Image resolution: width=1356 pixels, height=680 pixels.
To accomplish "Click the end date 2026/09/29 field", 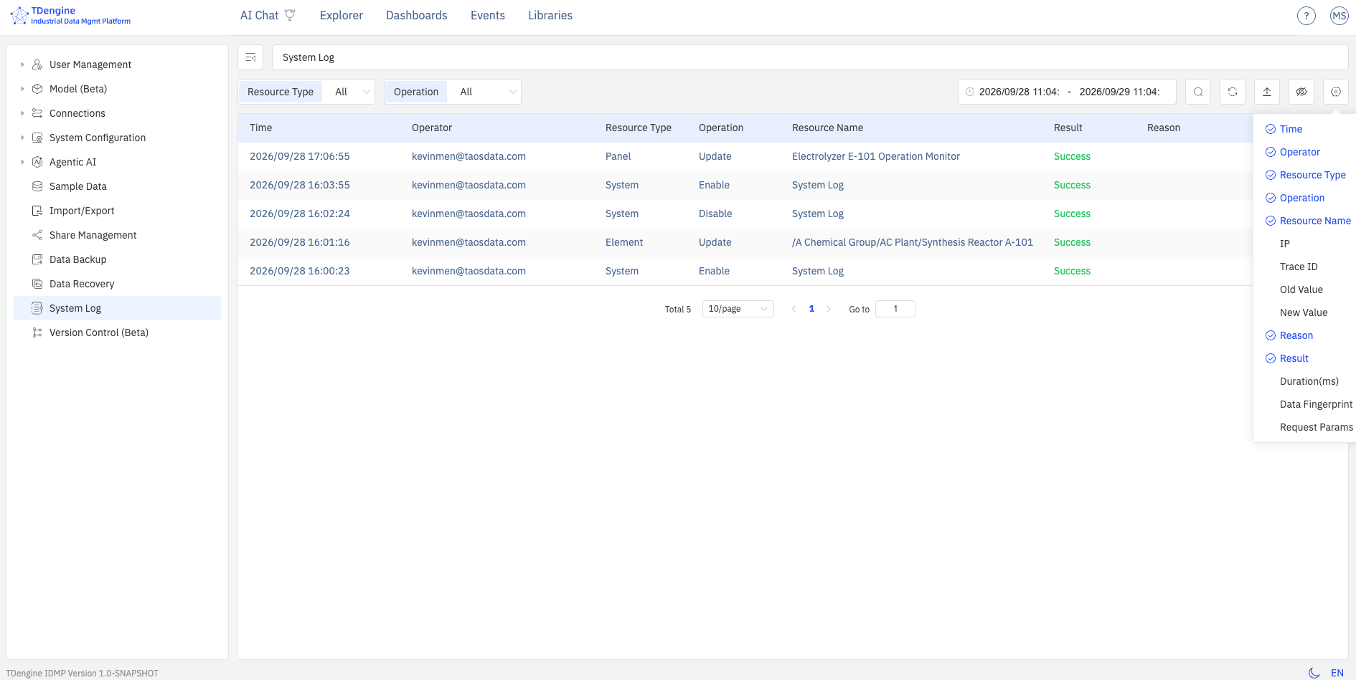I will click(1119, 92).
